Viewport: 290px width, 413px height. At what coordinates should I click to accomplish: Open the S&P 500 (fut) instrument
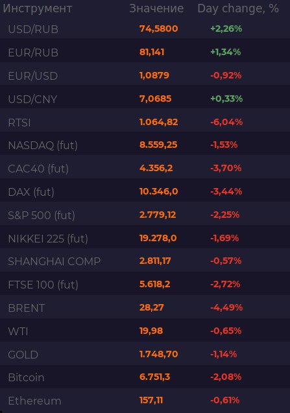42,215
